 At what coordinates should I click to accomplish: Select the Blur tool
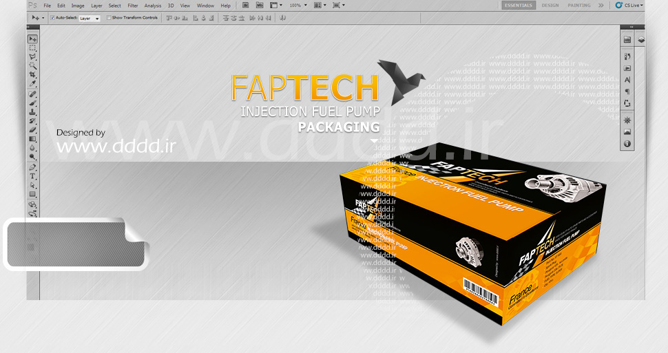pos(32,148)
